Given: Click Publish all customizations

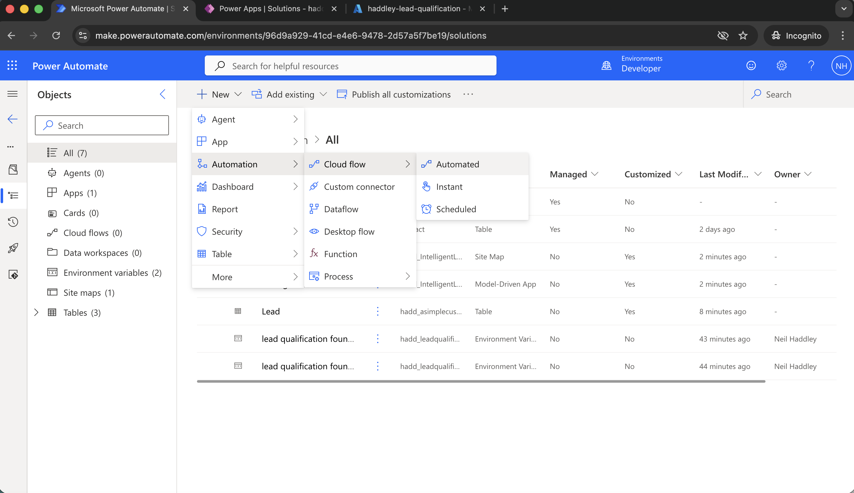Looking at the screenshot, I should tap(393, 94).
